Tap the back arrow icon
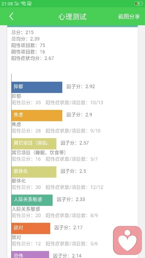Image resolution: width=145 pixels, height=258 pixels. [x=11, y=17]
